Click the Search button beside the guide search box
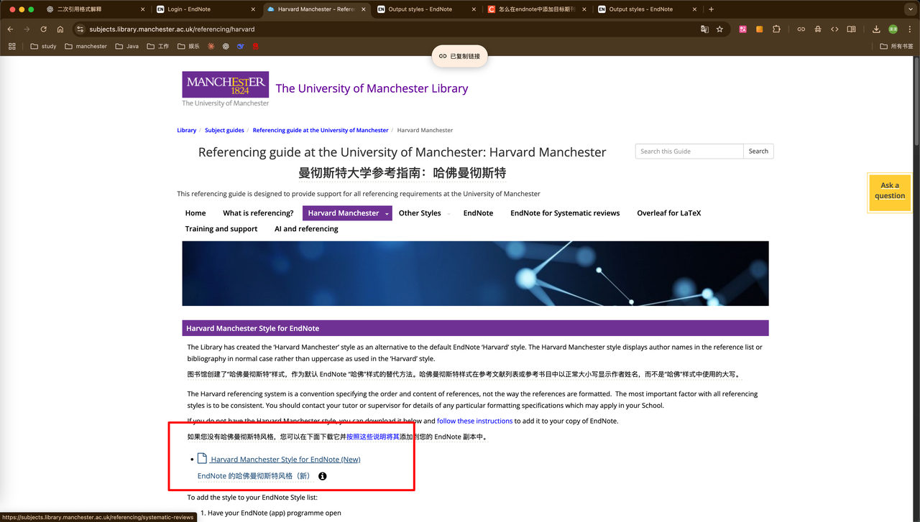Screen dimensions: 920x522 [x=758, y=152]
